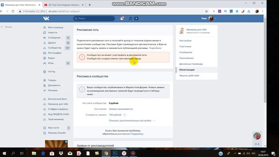Click the browser reload button
The height and width of the screenshot is (157, 279).
[x=13, y=11]
